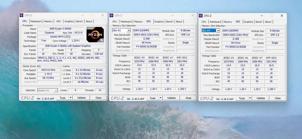The height and width of the screenshot is (139, 302).
Task: Click the 1501 MHz XMP frequency in right window
Action: tap(271, 62)
